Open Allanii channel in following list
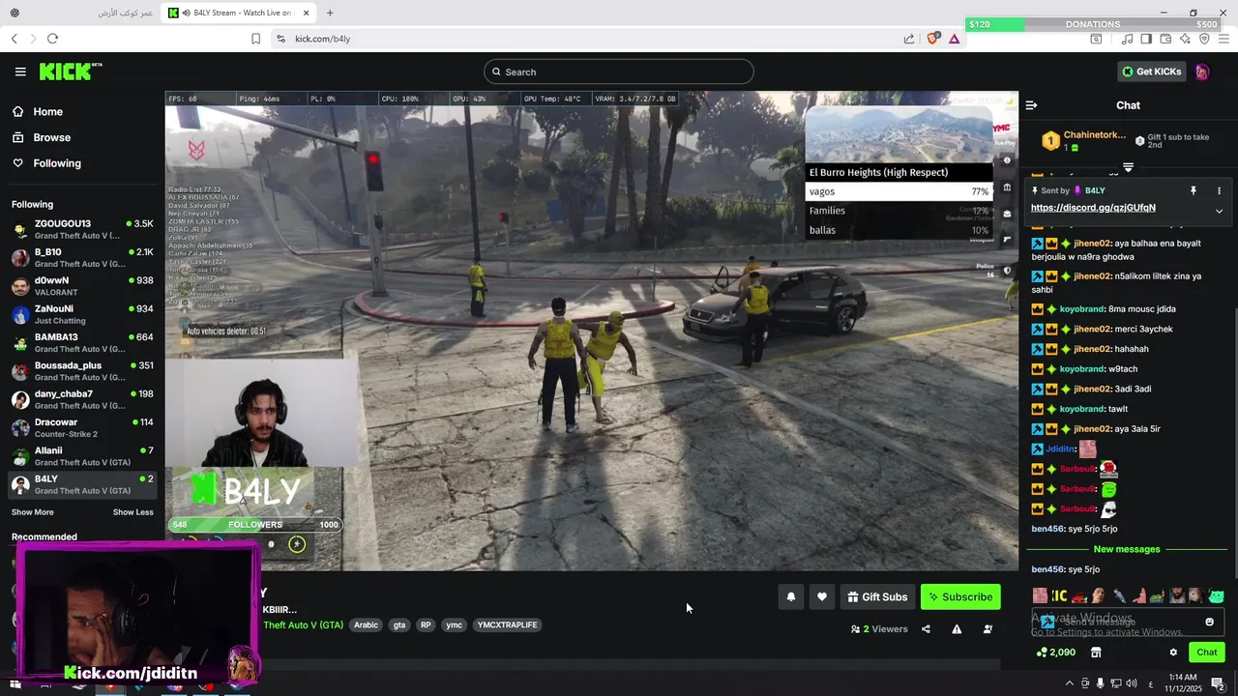Image resolution: width=1238 pixels, height=696 pixels. coord(82,456)
